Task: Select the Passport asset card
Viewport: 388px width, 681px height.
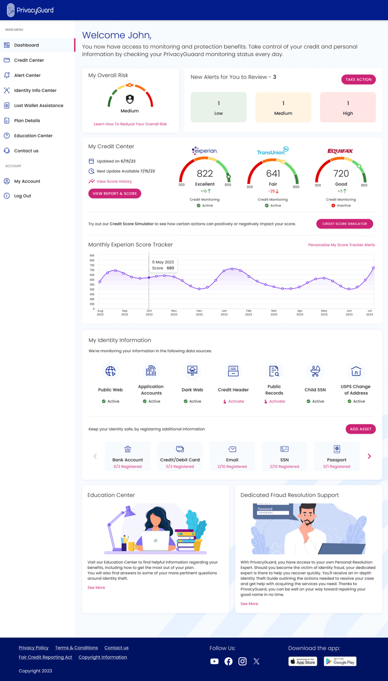Action: click(337, 456)
